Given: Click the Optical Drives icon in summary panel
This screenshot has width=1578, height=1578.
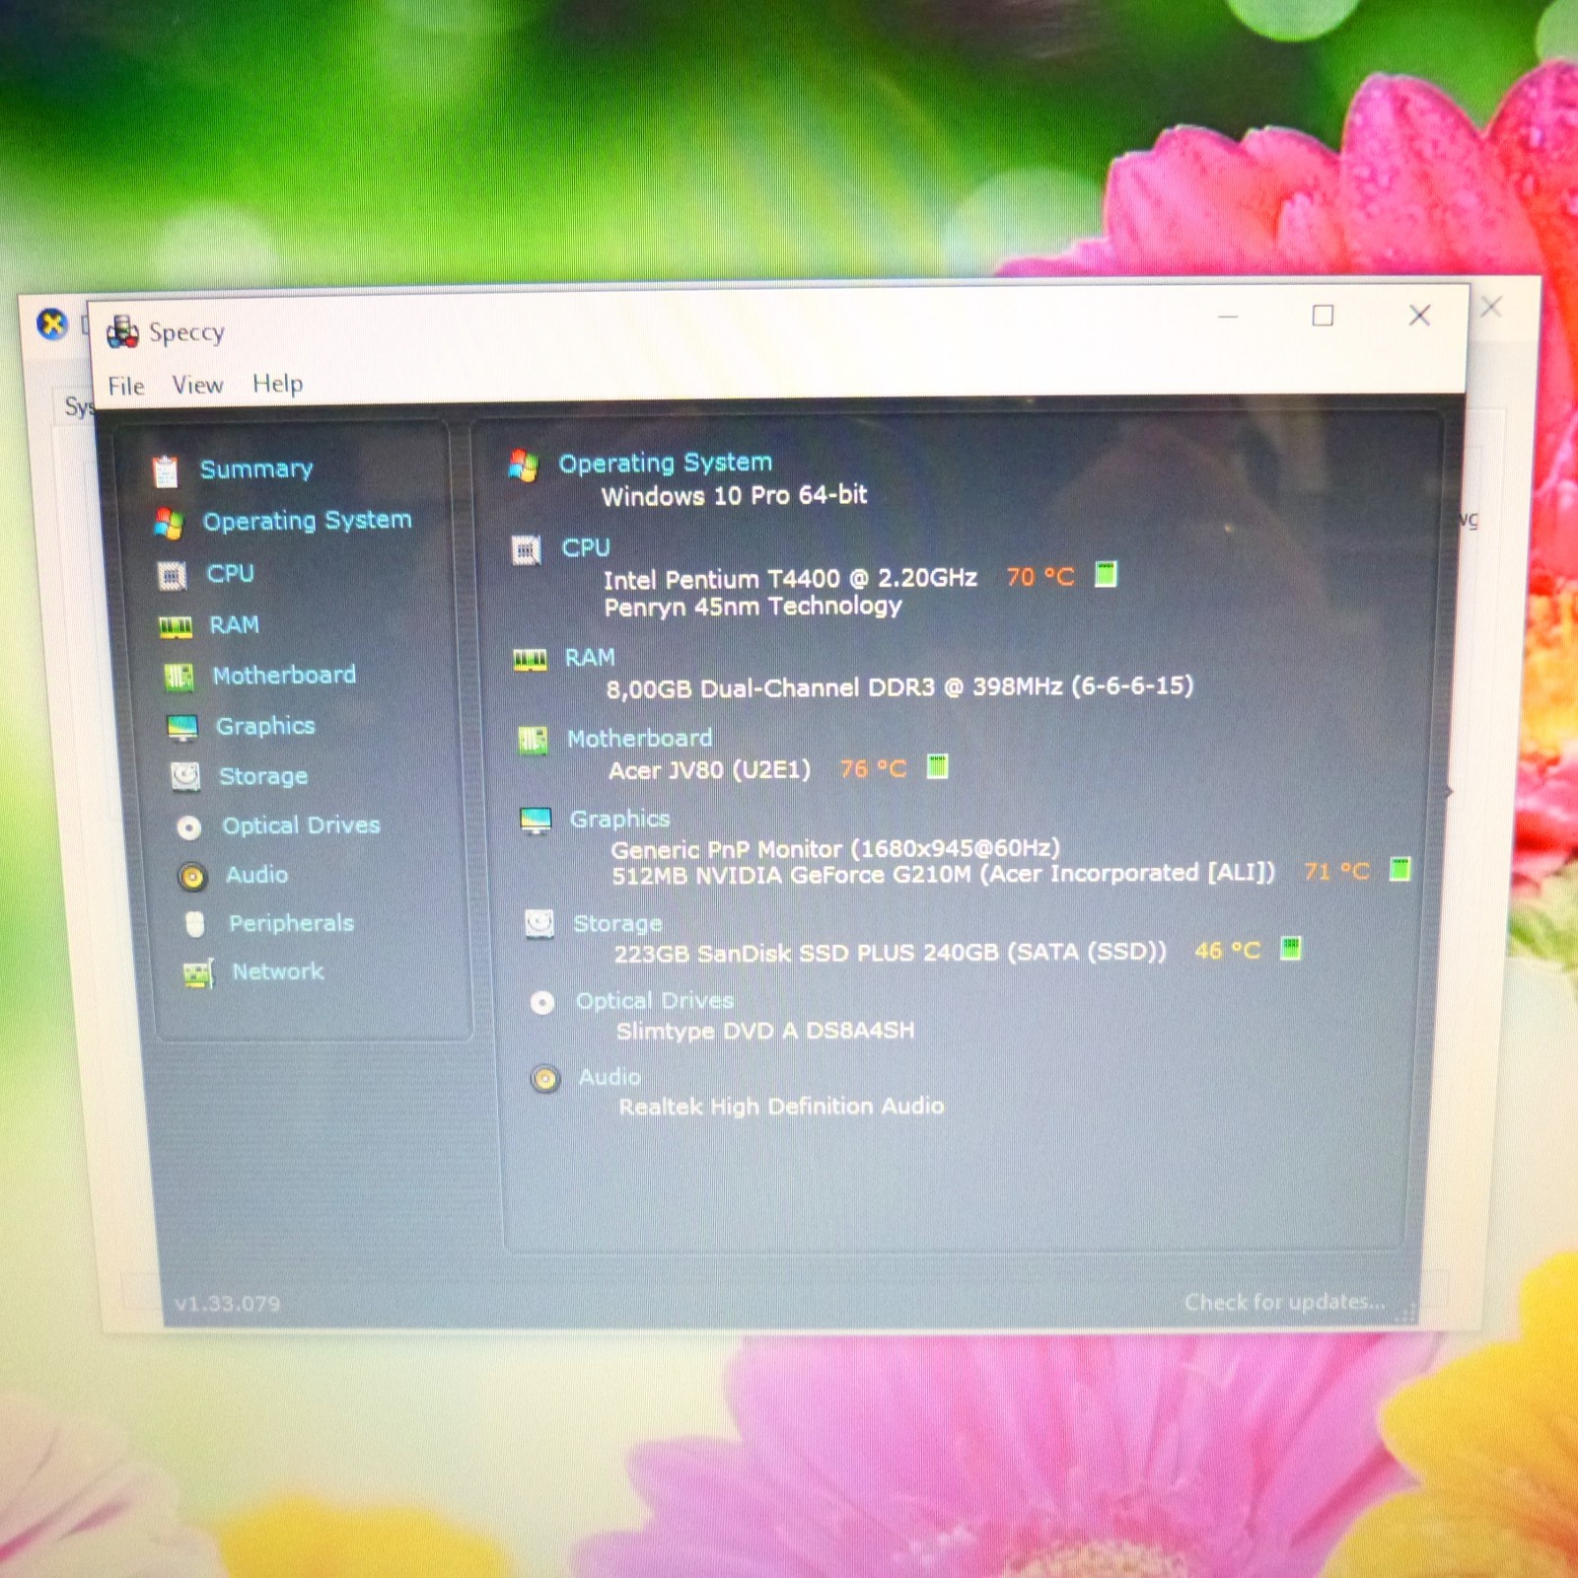Looking at the screenshot, I should 542,1003.
